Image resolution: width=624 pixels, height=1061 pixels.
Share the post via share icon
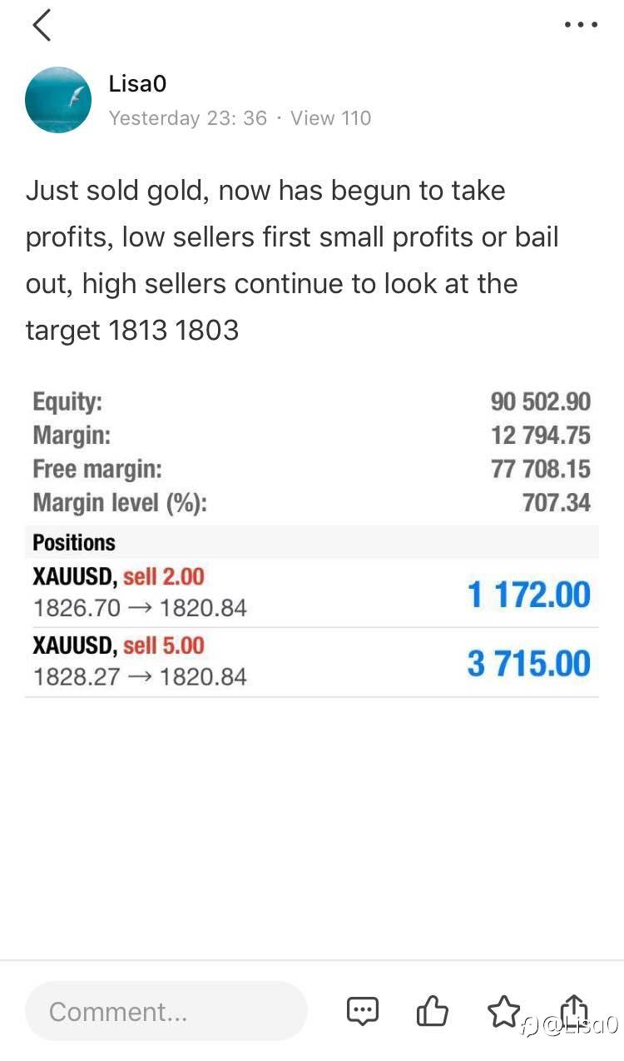click(575, 1009)
